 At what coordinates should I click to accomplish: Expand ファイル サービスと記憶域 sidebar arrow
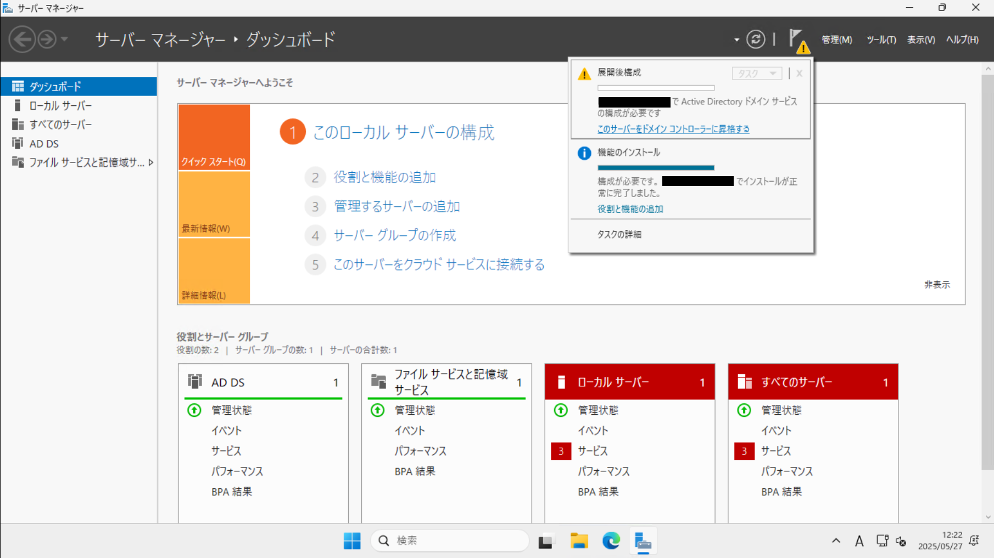151,162
